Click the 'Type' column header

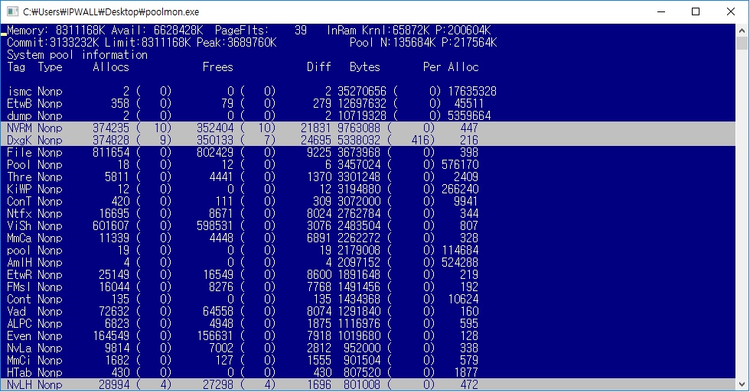(x=51, y=66)
